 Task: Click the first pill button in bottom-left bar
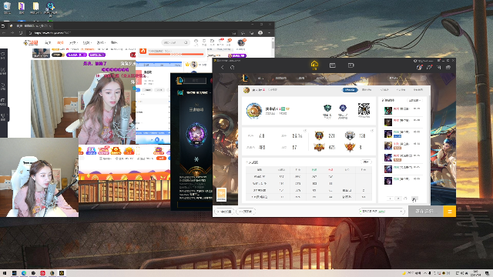point(224,212)
